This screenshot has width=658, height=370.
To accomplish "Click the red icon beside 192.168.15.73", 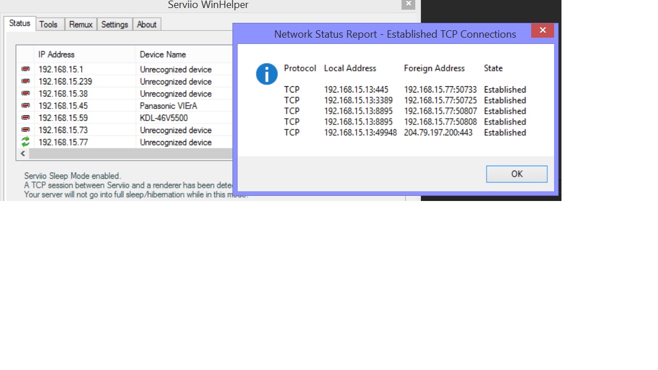I will (25, 130).
